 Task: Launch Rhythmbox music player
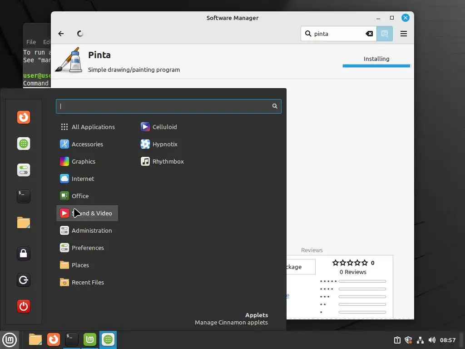tap(162, 161)
